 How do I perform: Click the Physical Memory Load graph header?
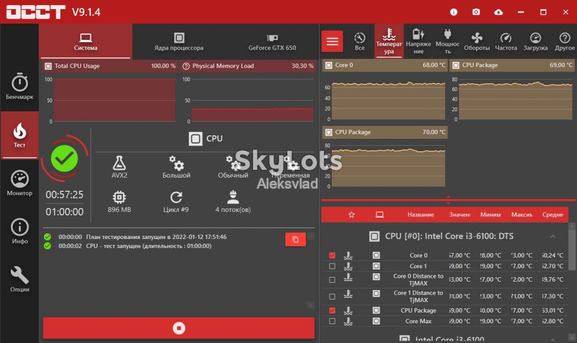tap(248, 66)
